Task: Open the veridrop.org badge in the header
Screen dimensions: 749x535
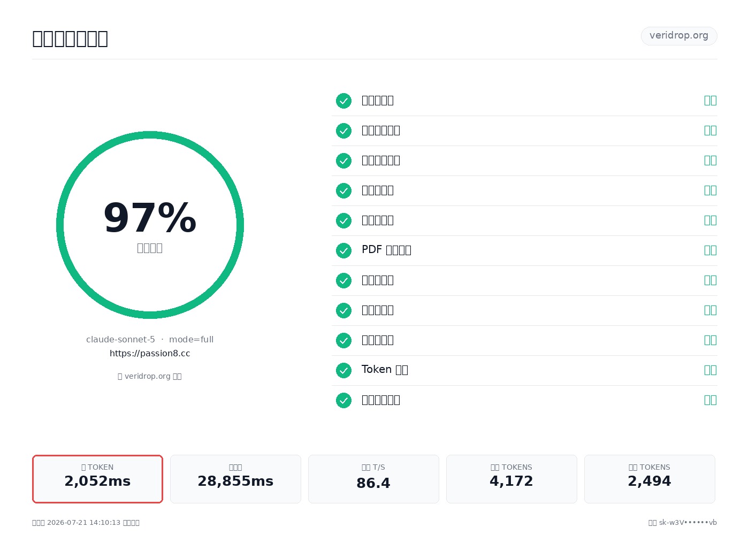Action: 679,36
